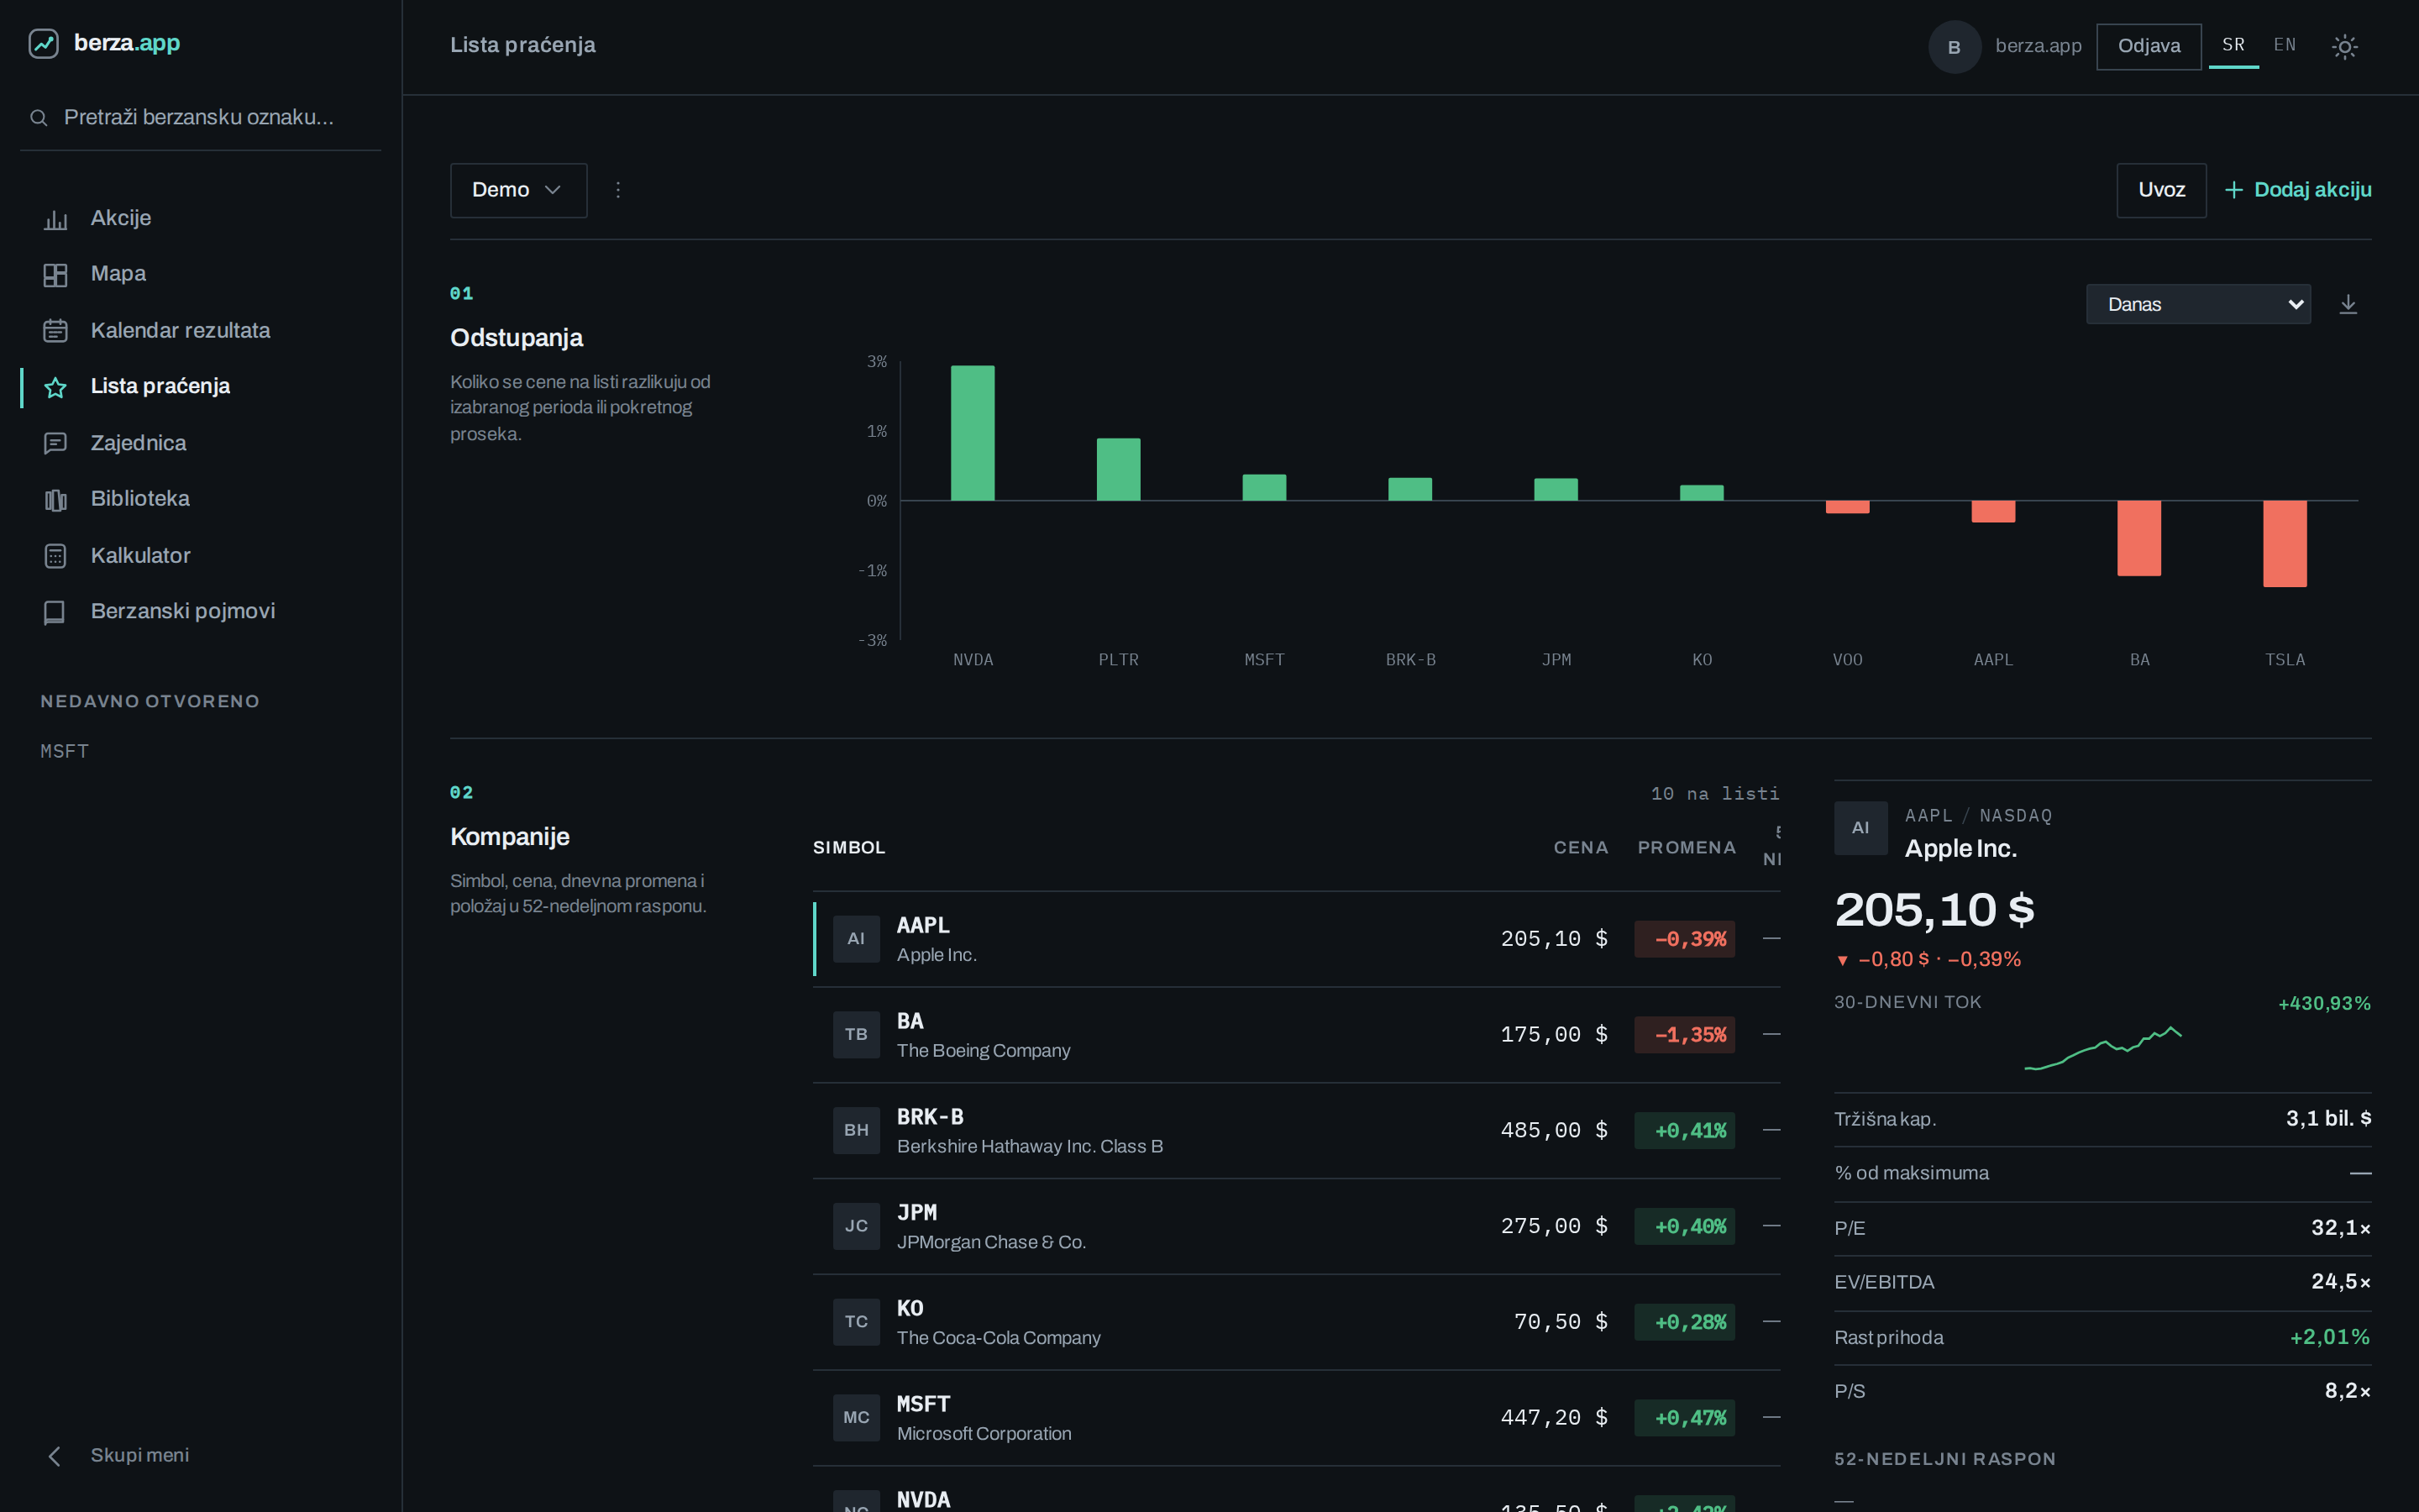Open the Demo watchlist dropdown
This screenshot has width=2419, height=1512.
[x=519, y=190]
